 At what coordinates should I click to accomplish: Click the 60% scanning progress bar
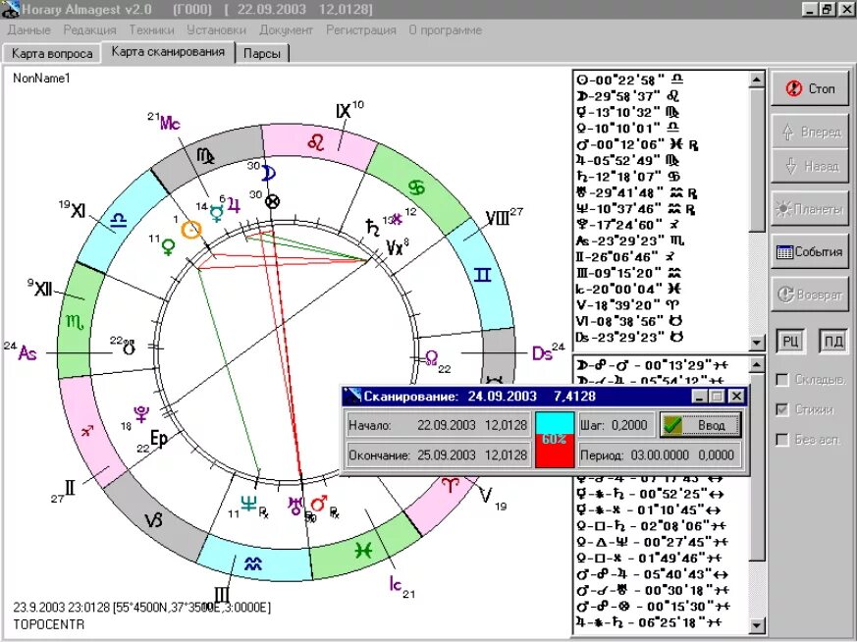pyautogui.click(x=555, y=440)
